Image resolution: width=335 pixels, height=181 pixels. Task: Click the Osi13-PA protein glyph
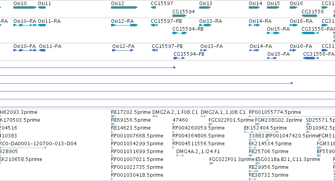pyautogui.click(x=204, y=50)
